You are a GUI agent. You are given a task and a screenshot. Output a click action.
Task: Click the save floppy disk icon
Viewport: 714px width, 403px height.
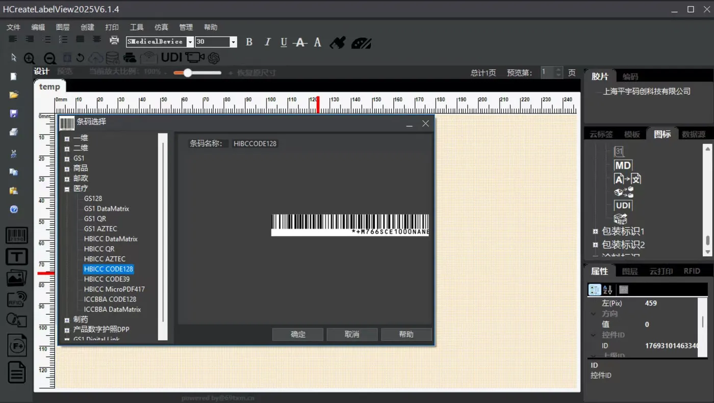tap(14, 113)
